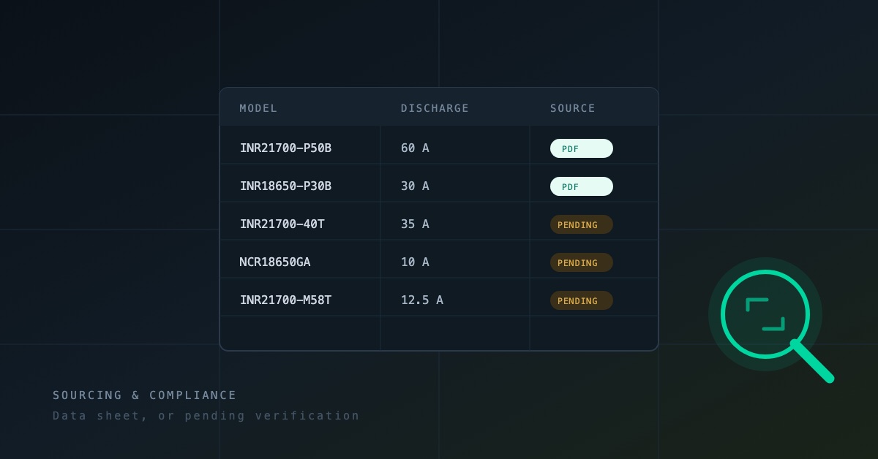Click the 60 A discharge value
Image resolution: width=878 pixels, height=459 pixels.
415,148
